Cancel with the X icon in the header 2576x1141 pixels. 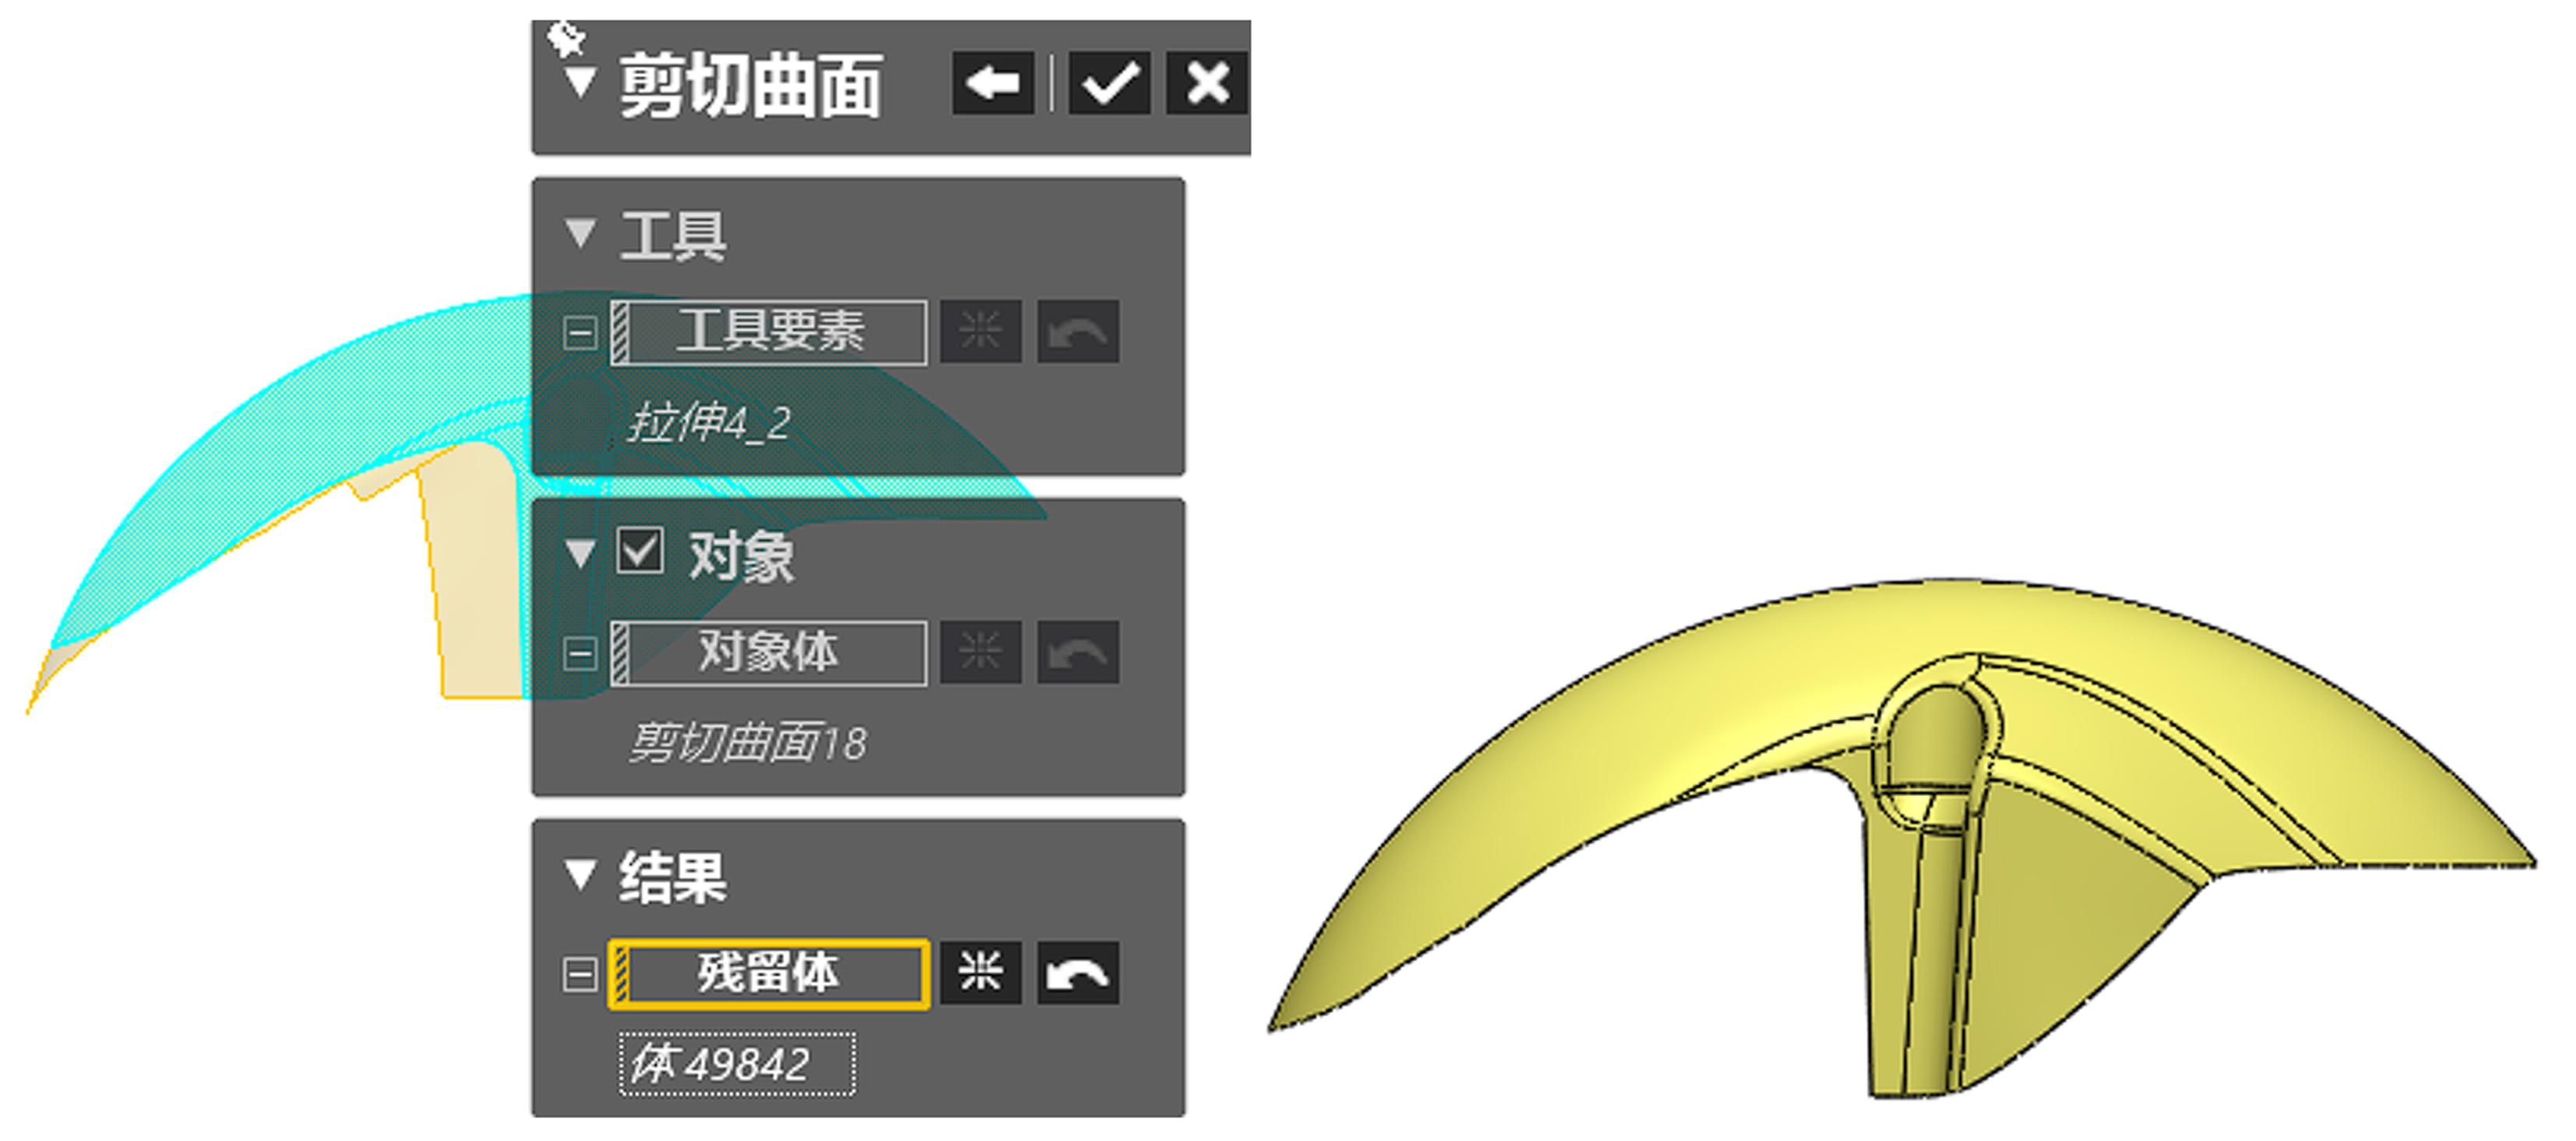point(1207,83)
